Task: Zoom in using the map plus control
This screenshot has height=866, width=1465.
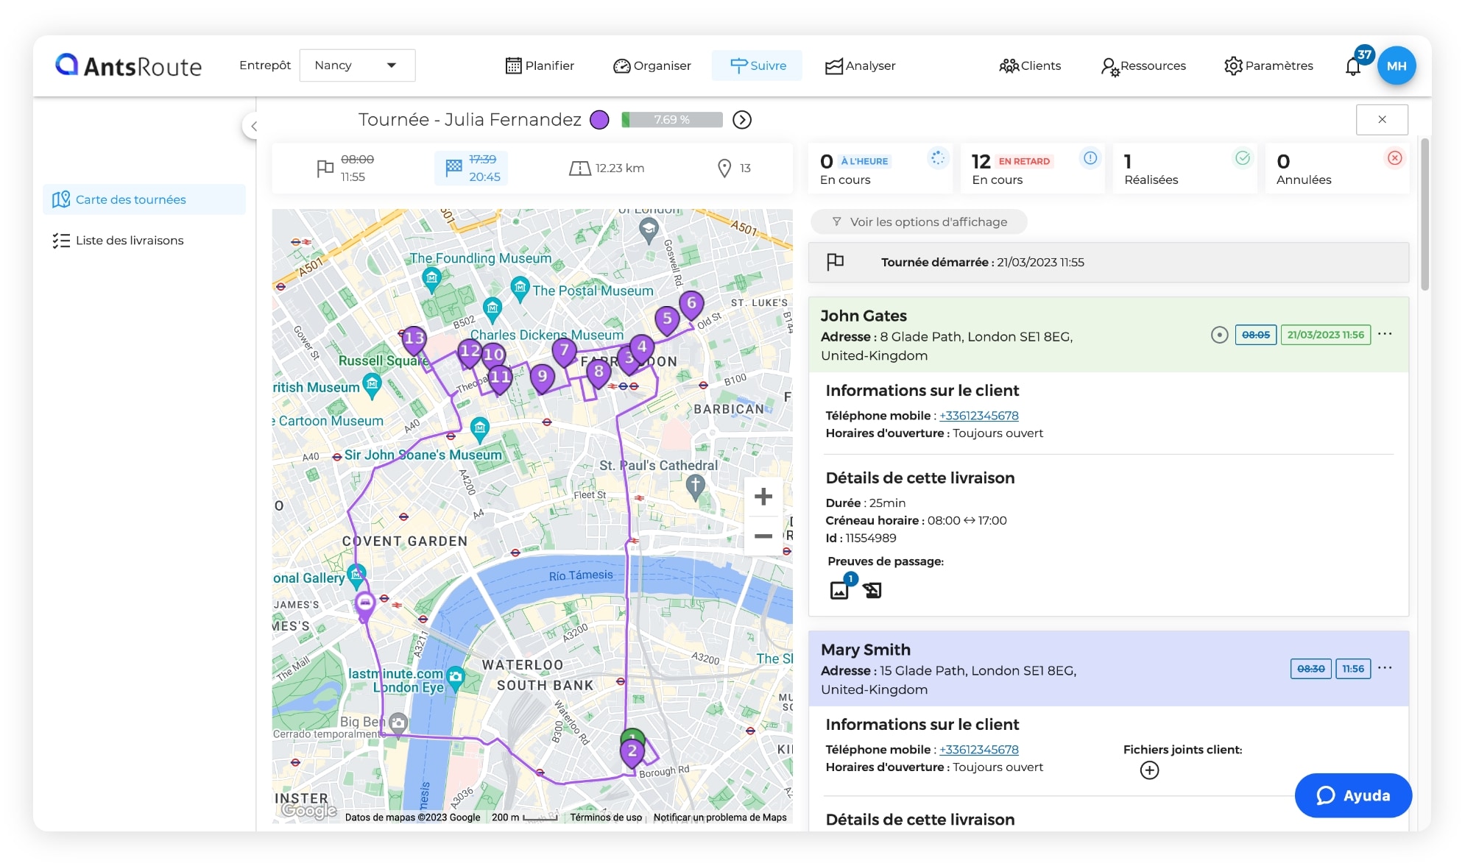Action: tap(763, 496)
